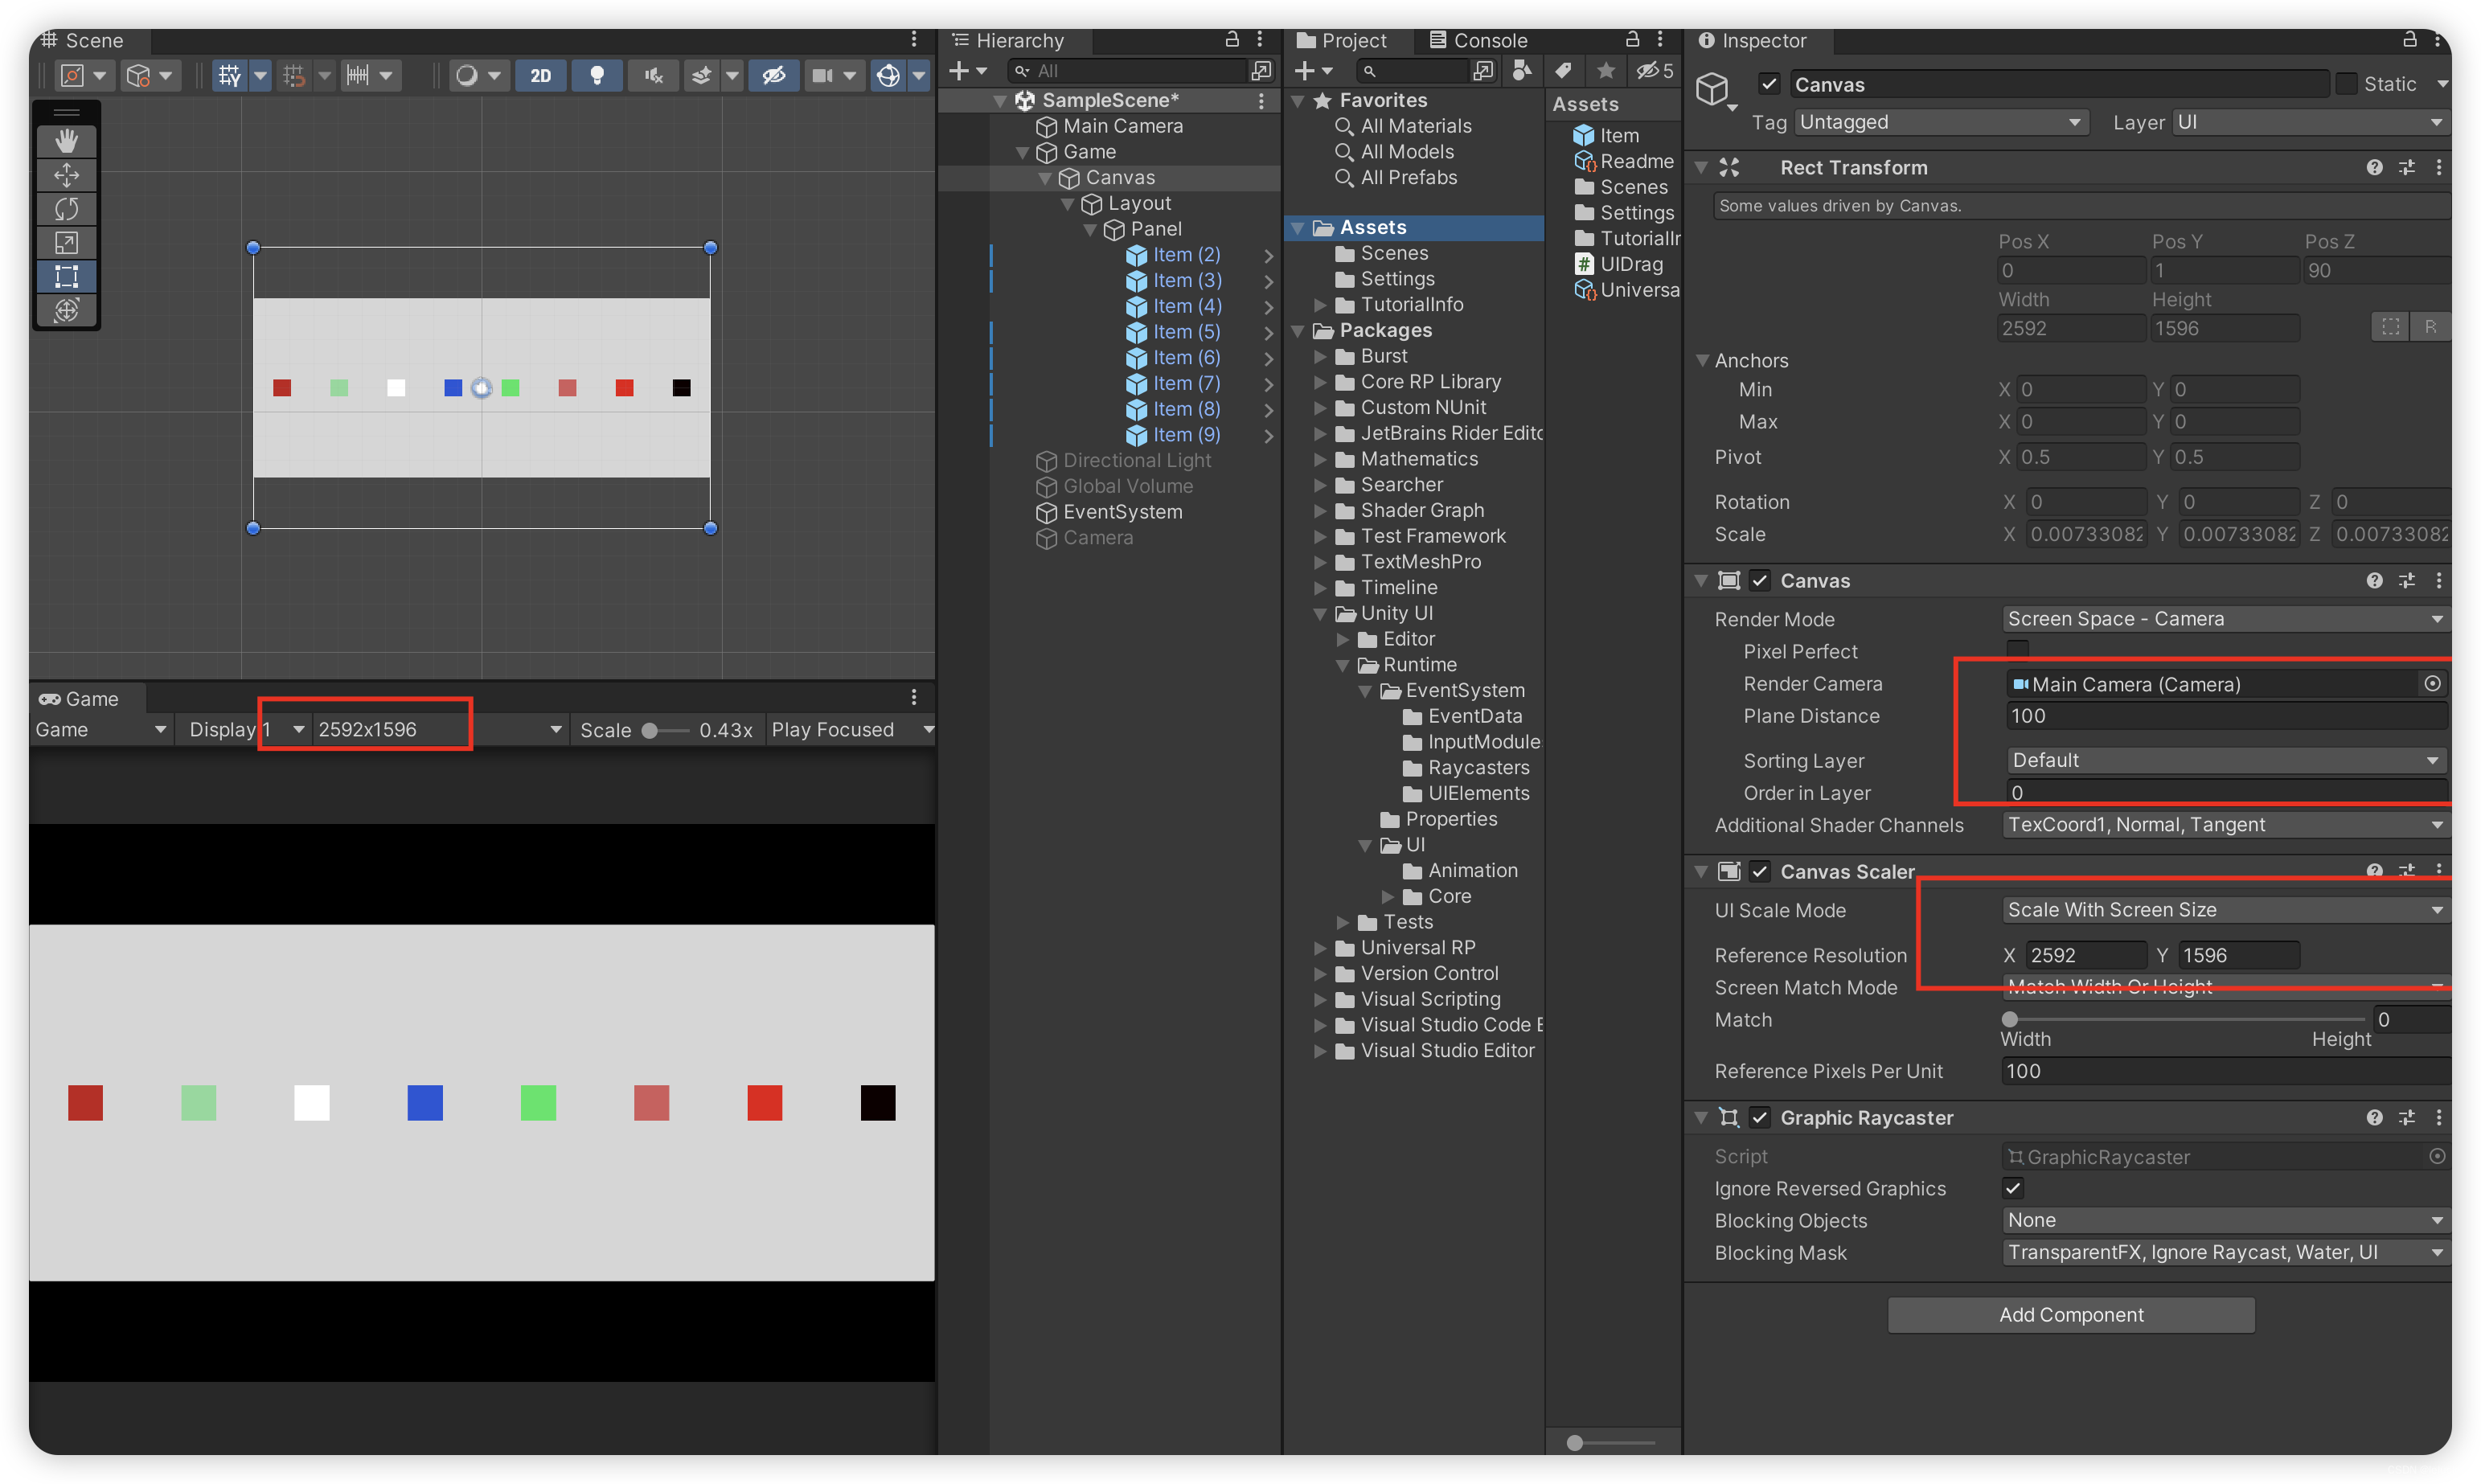Select the Rect Transform tool
This screenshot has width=2481, height=1484.
66,277
